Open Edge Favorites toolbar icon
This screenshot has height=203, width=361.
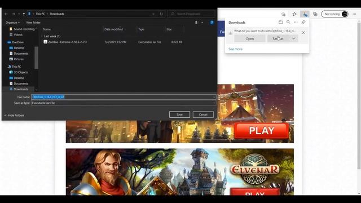click(x=294, y=14)
